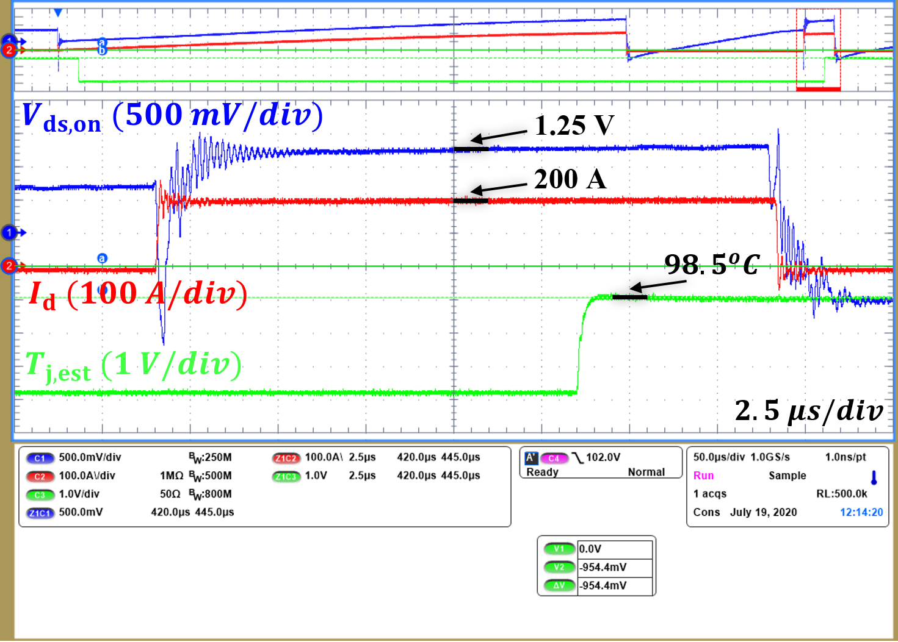Open the Z1C3 zoom trace badge
The image size is (898, 642).
point(286,476)
